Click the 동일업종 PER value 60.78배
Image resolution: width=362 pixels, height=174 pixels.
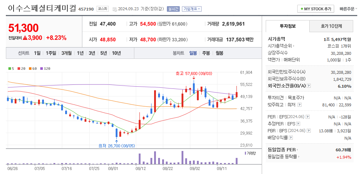[x=344, y=150]
